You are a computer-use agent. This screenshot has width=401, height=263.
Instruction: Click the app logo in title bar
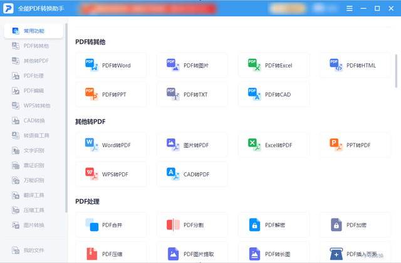pyautogui.click(x=8, y=8)
